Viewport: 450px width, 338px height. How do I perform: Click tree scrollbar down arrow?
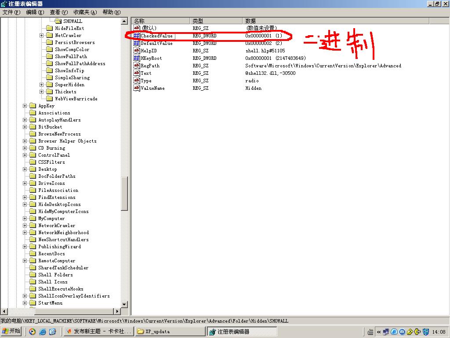pyautogui.click(x=124, y=305)
